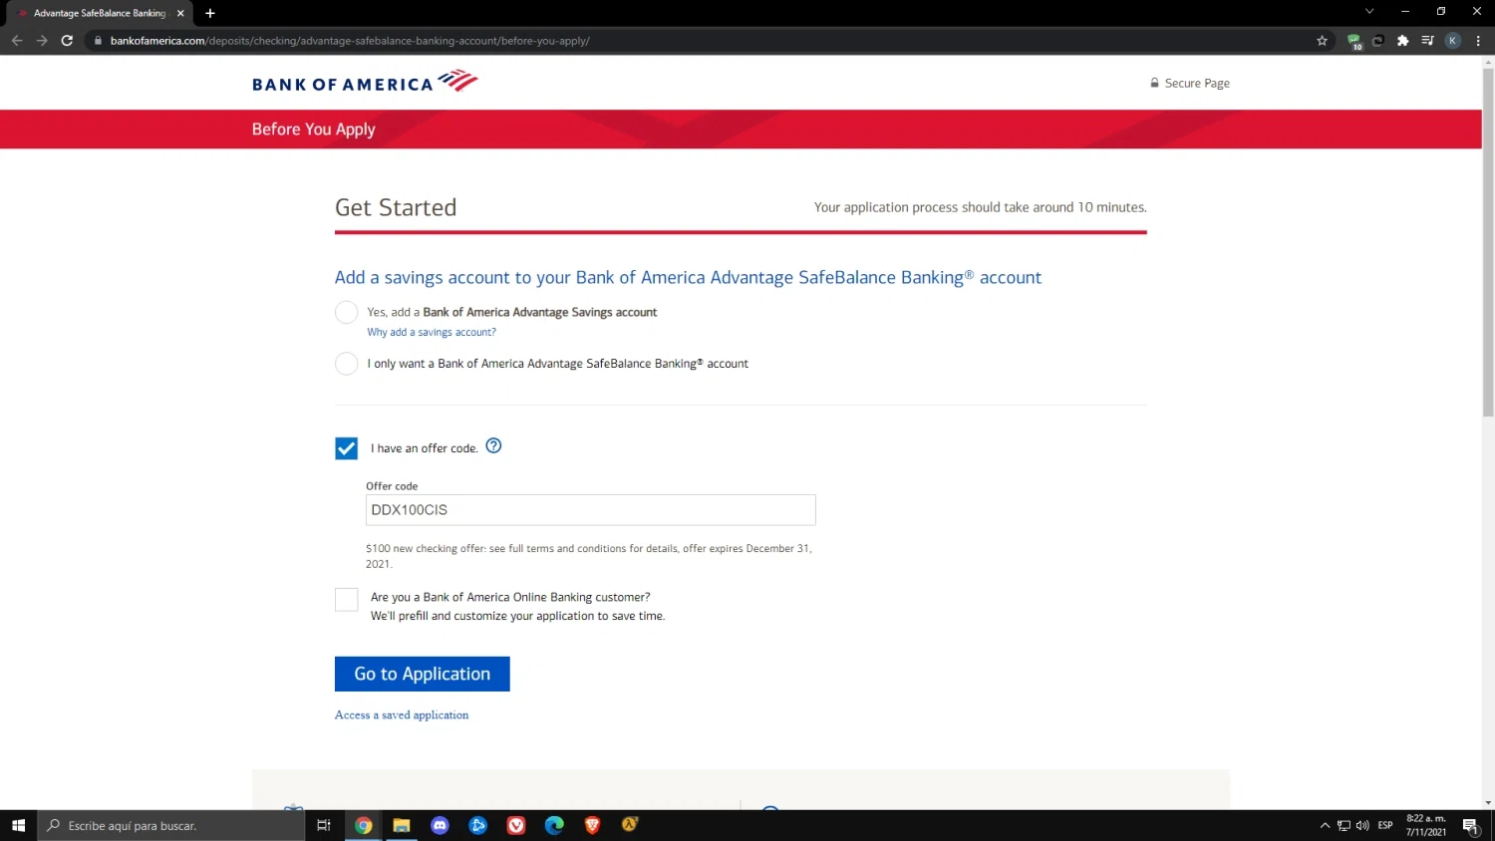Check the Online Banking customer checkbox

346,599
